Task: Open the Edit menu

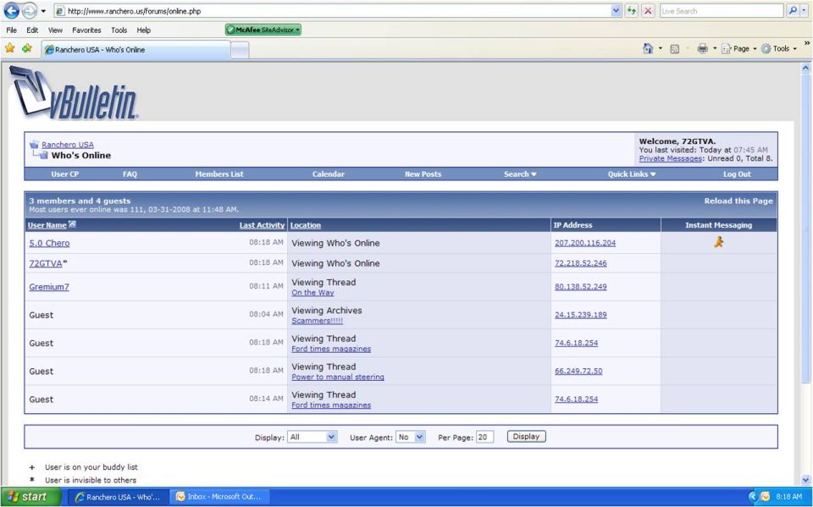Action: pos(32,30)
